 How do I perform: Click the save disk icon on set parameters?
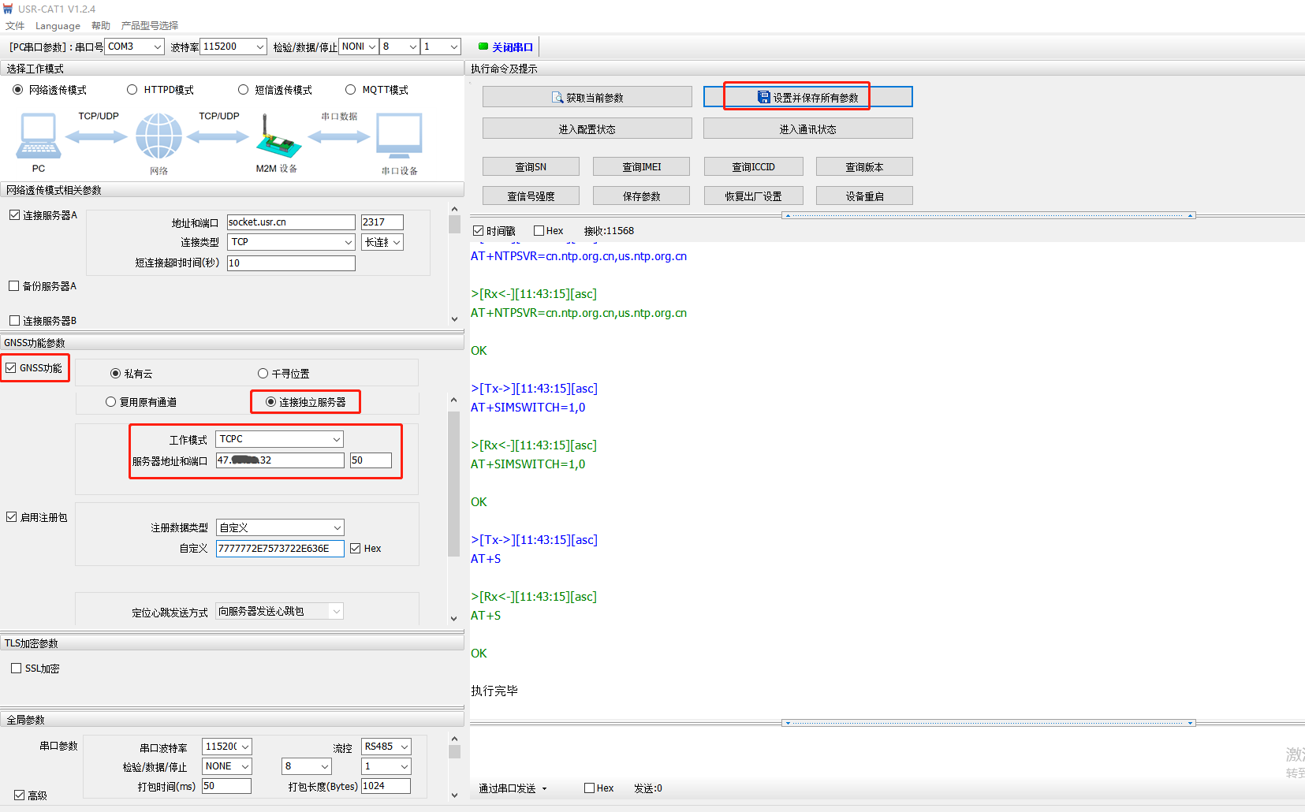(x=763, y=97)
